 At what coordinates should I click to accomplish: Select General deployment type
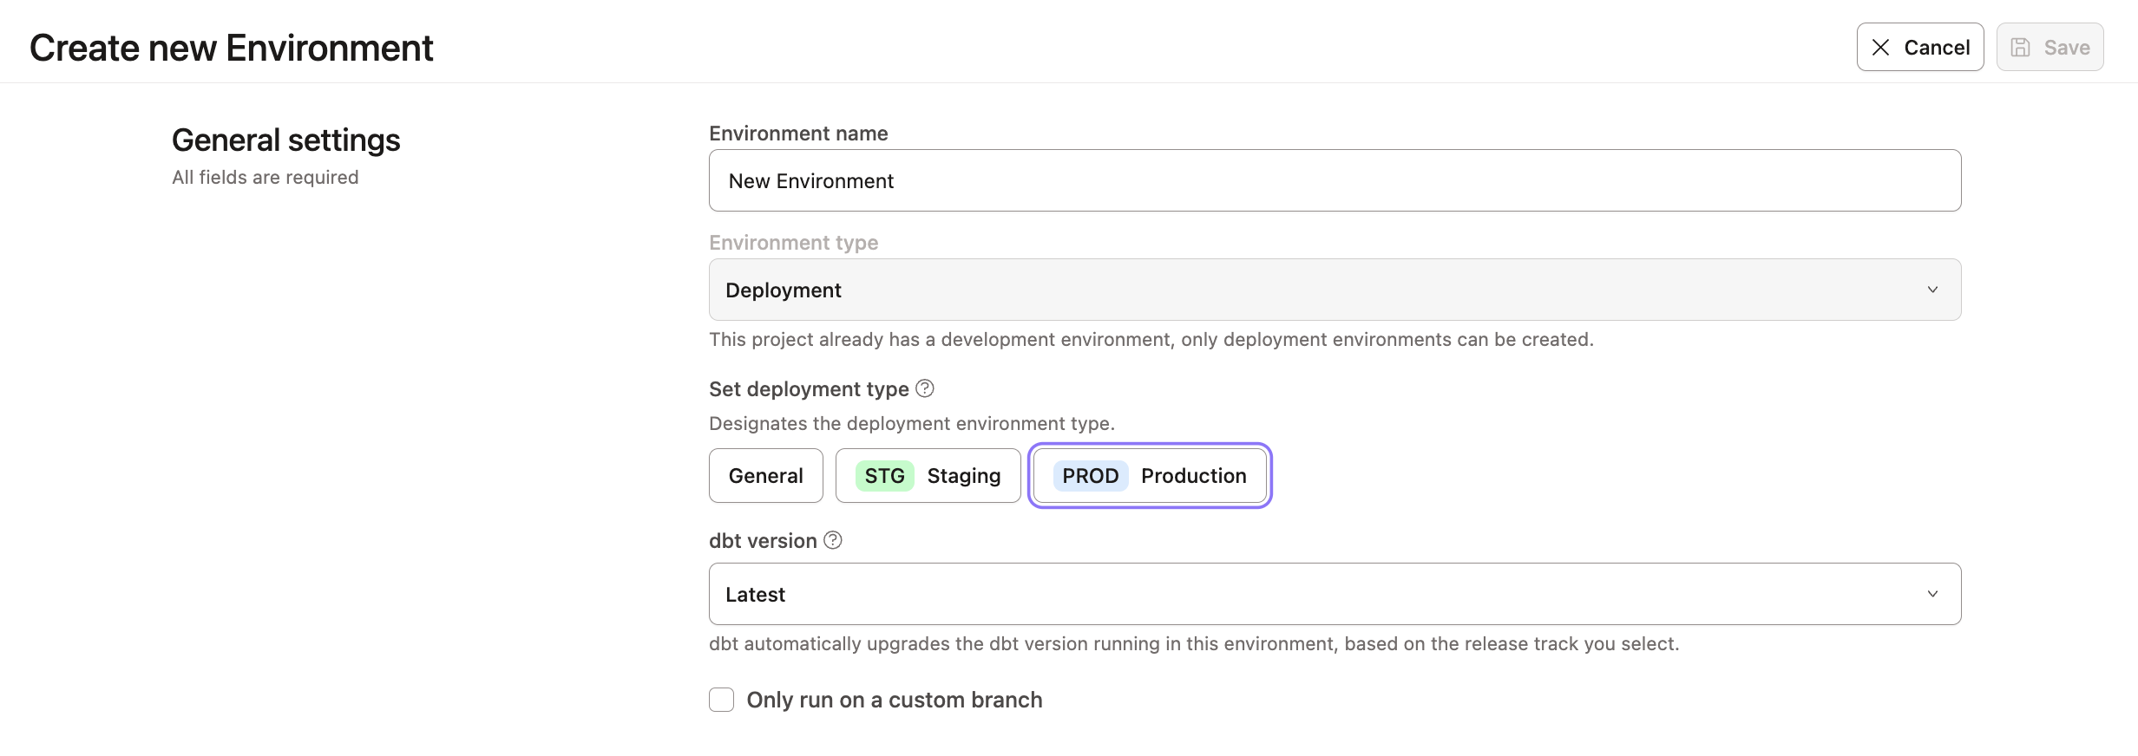click(x=765, y=476)
